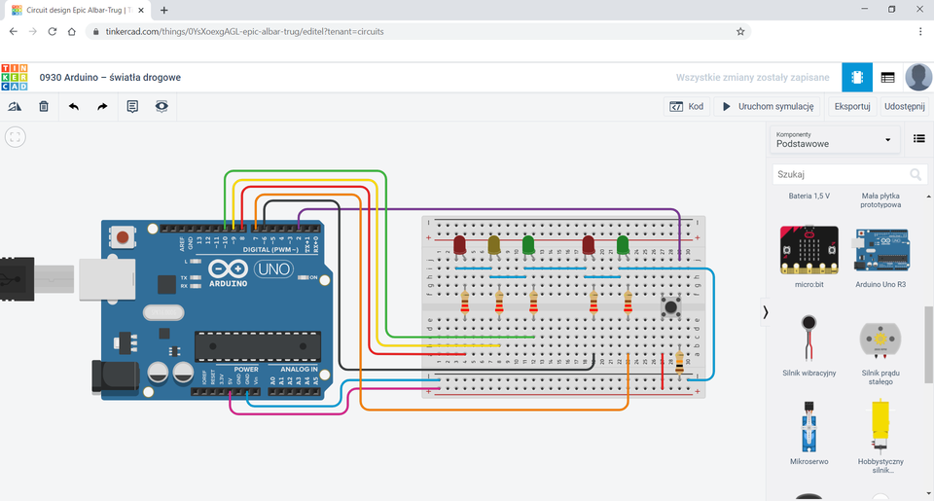Switch to circuit view
Viewport: 934px width, 501px height.
pos(857,78)
